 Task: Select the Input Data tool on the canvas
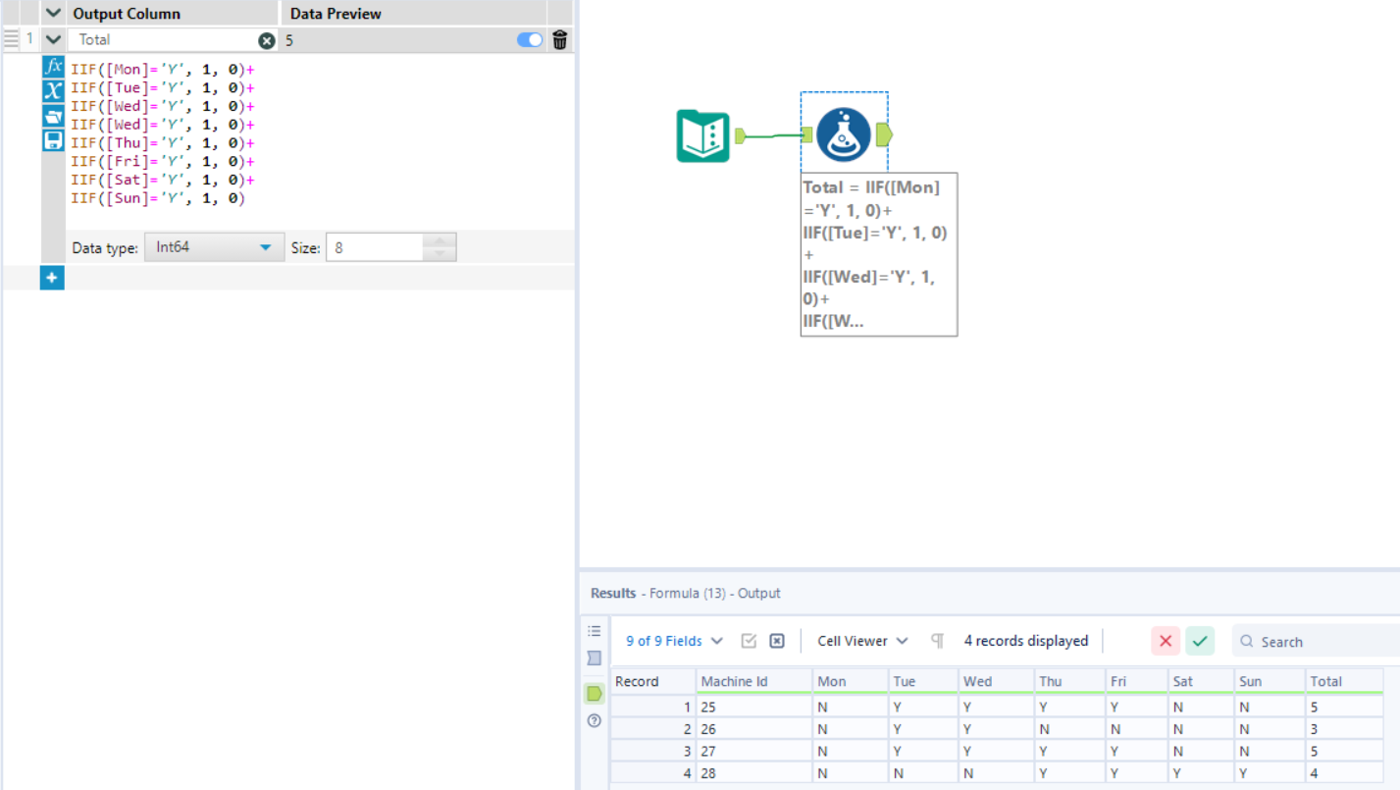(702, 134)
